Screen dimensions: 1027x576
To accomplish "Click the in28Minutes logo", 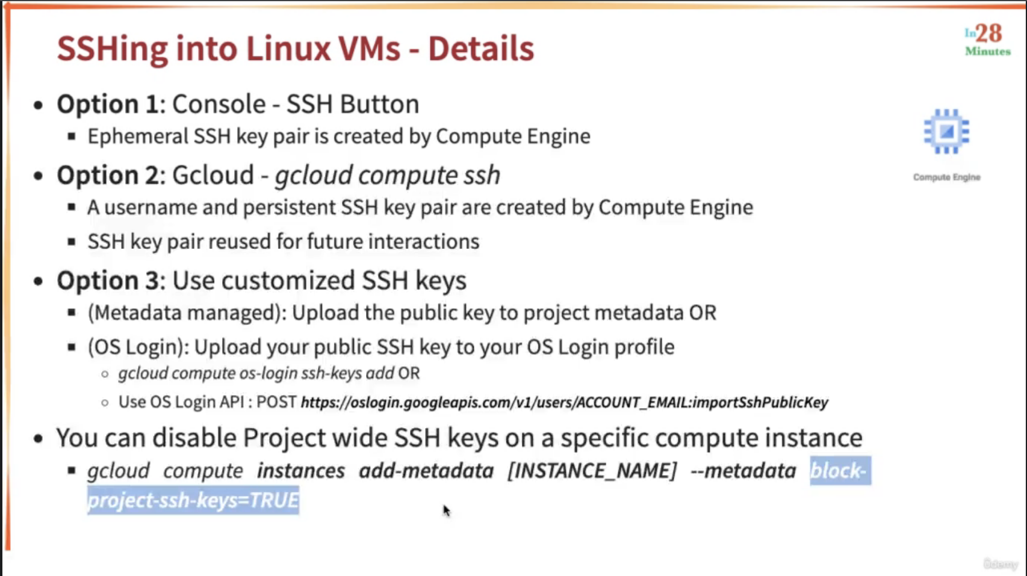I will pyautogui.click(x=988, y=40).
